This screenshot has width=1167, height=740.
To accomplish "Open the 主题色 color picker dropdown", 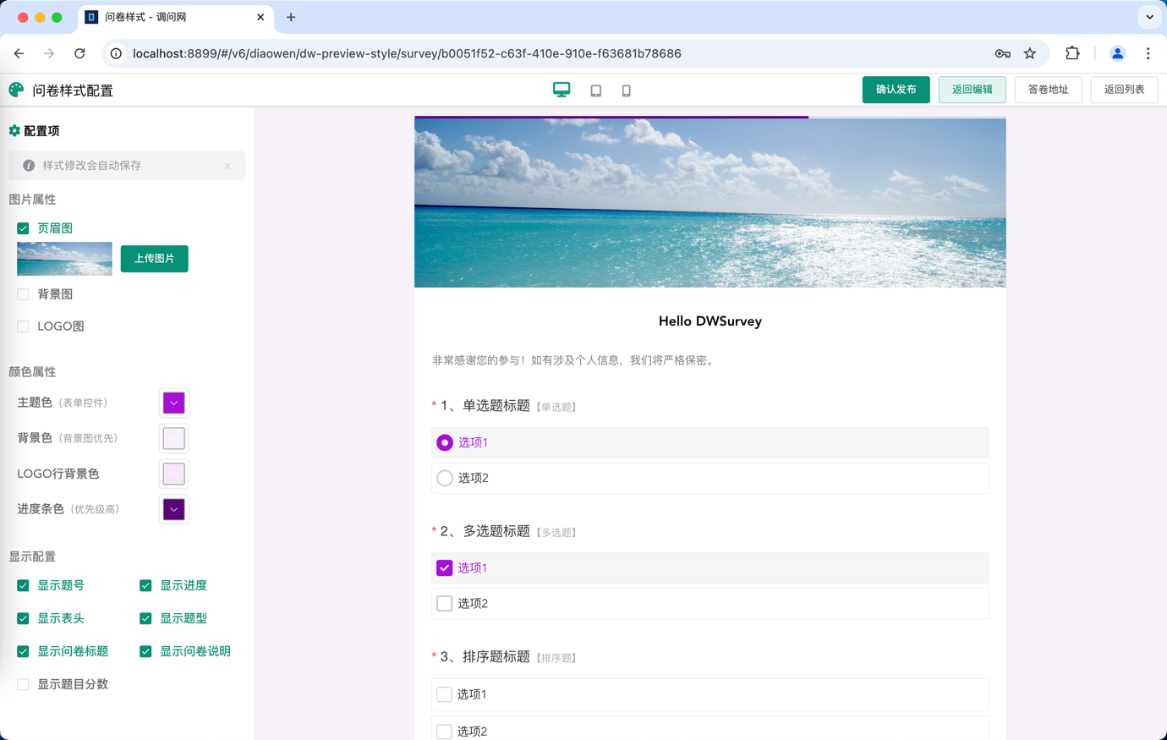I will pos(174,403).
